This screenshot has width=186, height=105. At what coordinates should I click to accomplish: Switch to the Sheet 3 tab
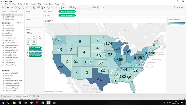18,96
